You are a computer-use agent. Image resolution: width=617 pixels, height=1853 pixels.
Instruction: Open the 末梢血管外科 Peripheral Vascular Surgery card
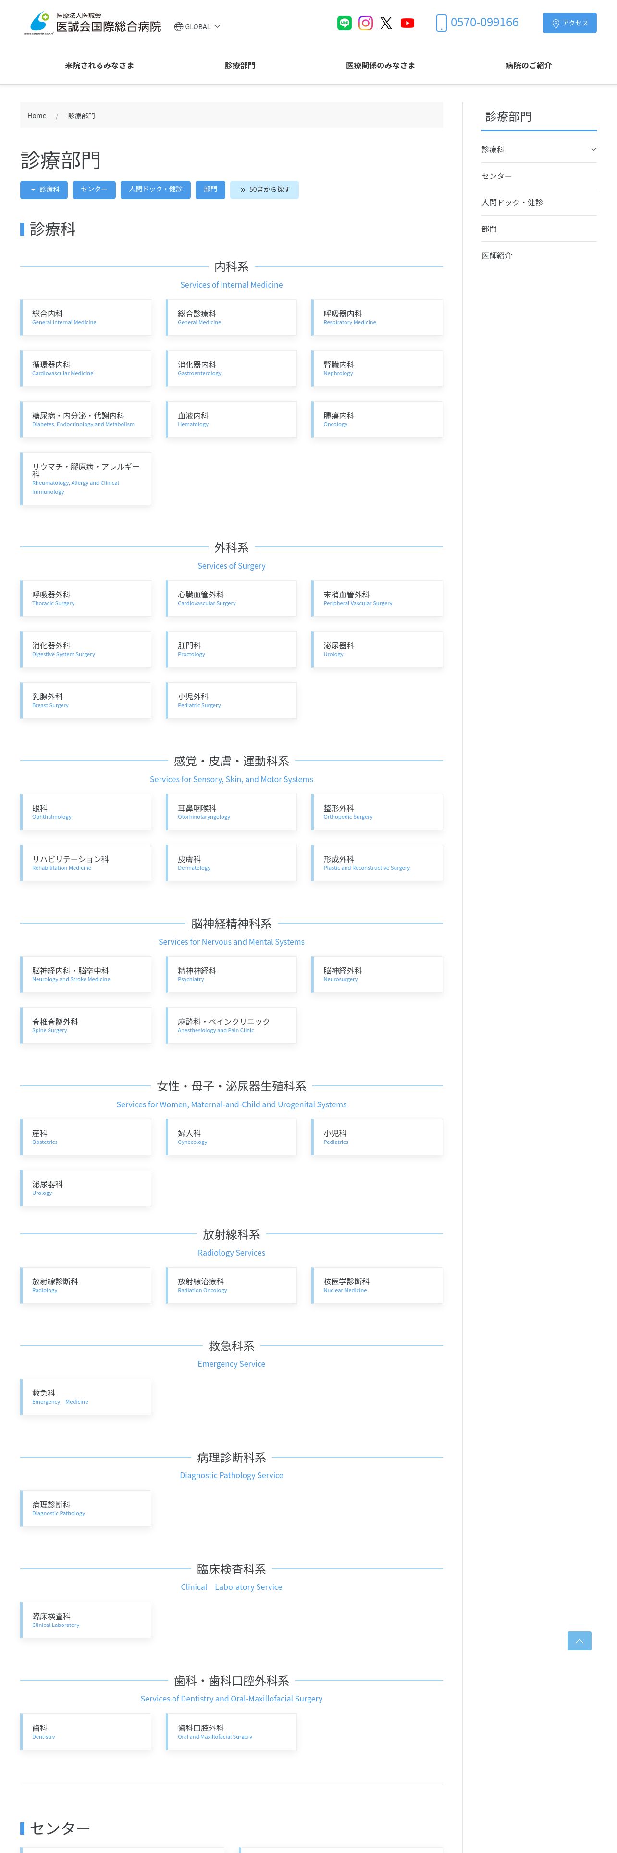[x=377, y=598]
